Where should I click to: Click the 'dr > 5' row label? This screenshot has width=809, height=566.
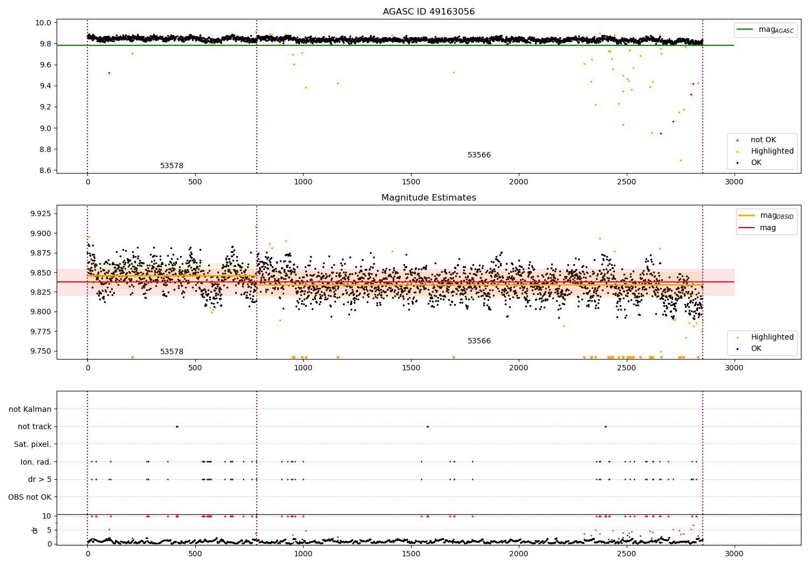click(40, 480)
